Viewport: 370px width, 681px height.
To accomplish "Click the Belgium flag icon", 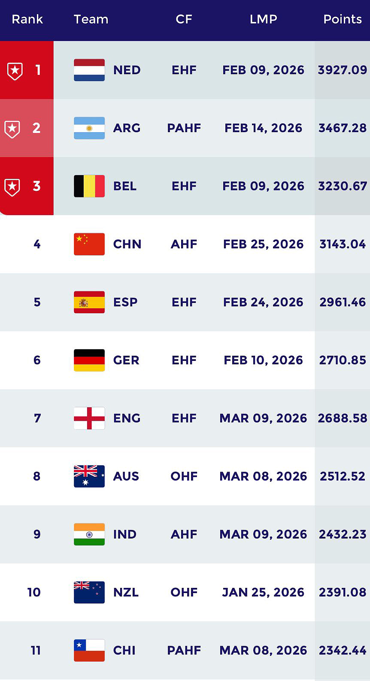I will (89, 186).
